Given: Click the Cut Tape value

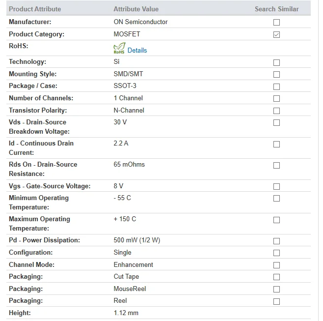Looking at the screenshot, I should pos(126,277).
